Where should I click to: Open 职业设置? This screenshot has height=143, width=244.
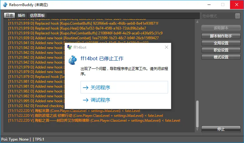pos(221,50)
